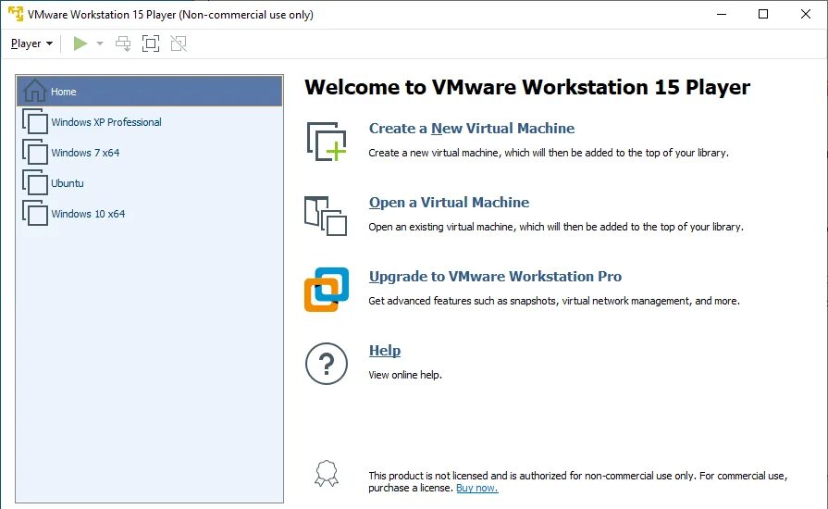The width and height of the screenshot is (828, 509).
Task: Select the Ubuntu virtual machine
Action: pyautogui.click(x=150, y=183)
